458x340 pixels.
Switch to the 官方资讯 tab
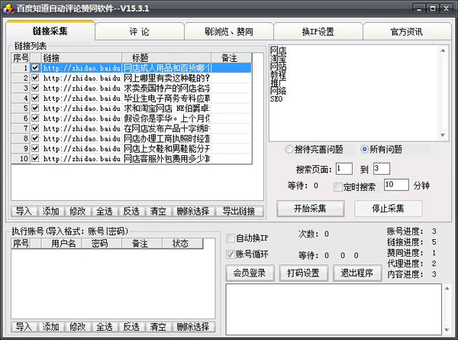[407, 31]
